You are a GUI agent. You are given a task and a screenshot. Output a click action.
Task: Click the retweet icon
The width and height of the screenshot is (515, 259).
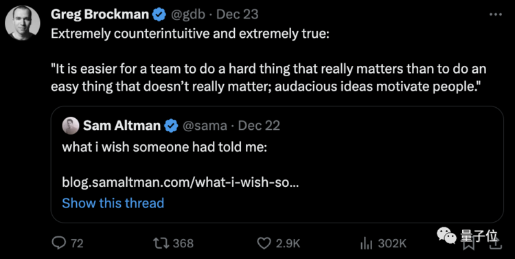(161, 243)
